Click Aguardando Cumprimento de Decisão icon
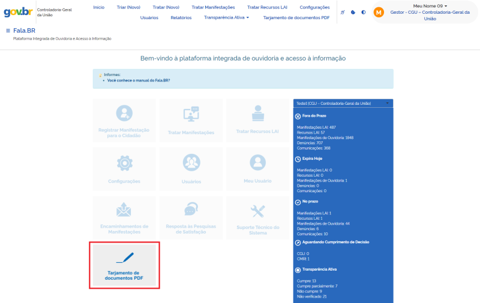The width and height of the screenshot is (480, 303). click(x=298, y=243)
